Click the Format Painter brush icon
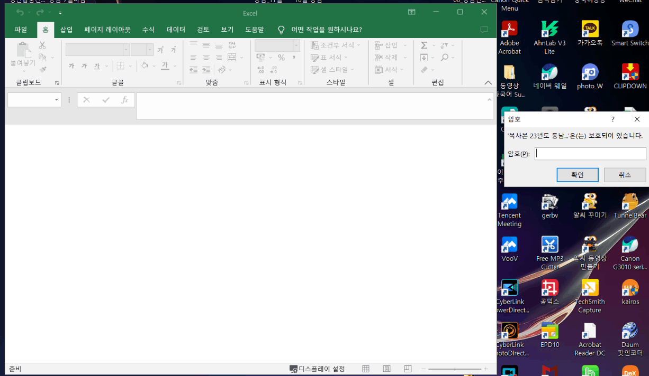 tap(43, 69)
